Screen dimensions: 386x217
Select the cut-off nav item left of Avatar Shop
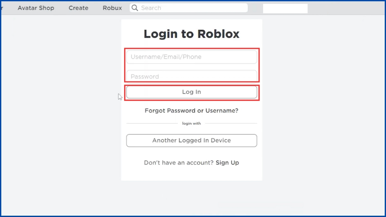[x=2, y=8]
